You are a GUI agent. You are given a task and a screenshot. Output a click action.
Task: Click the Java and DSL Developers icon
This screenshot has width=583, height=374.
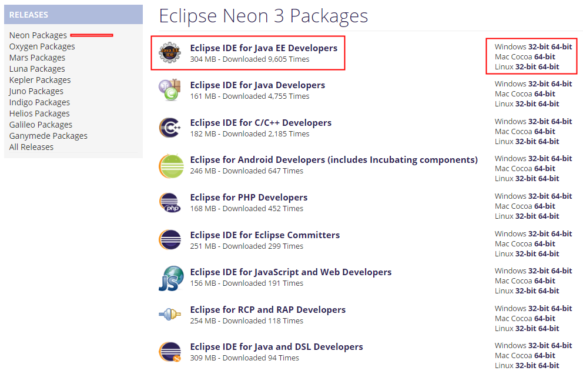pos(170,352)
